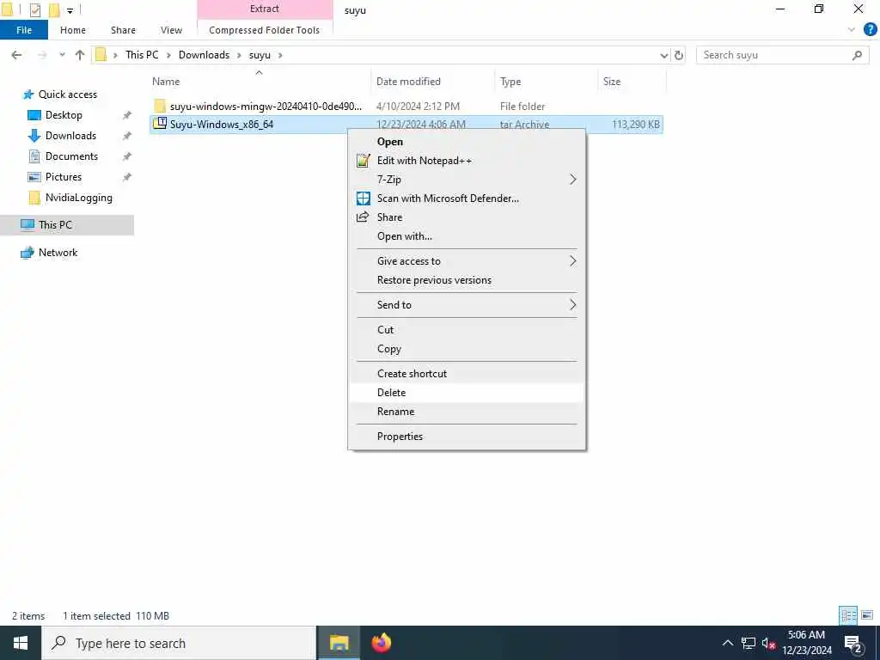Show hidden system tray icons
This screenshot has width=880, height=660.
(728, 643)
